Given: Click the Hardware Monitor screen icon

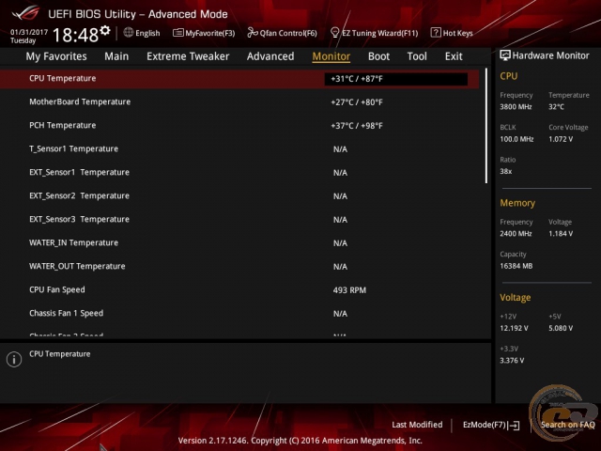Looking at the screenshot, I should [x=505, y=55].
